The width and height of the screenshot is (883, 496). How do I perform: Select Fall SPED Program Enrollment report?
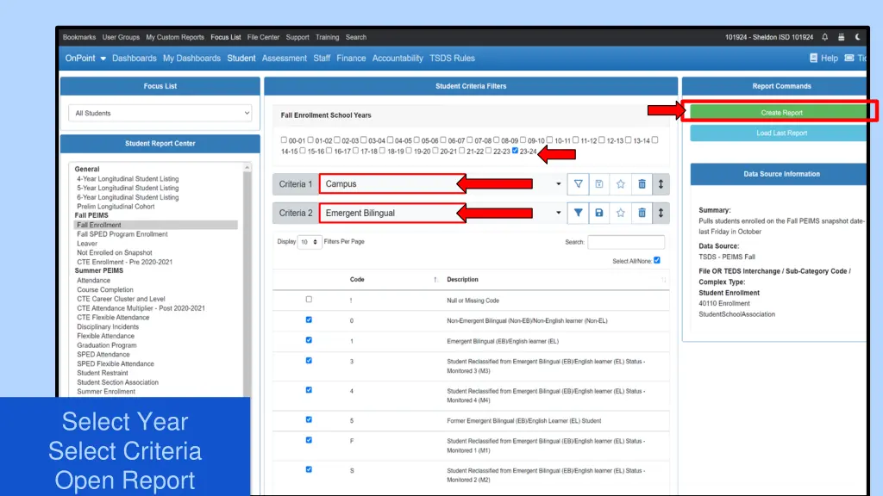click(122, 234)
